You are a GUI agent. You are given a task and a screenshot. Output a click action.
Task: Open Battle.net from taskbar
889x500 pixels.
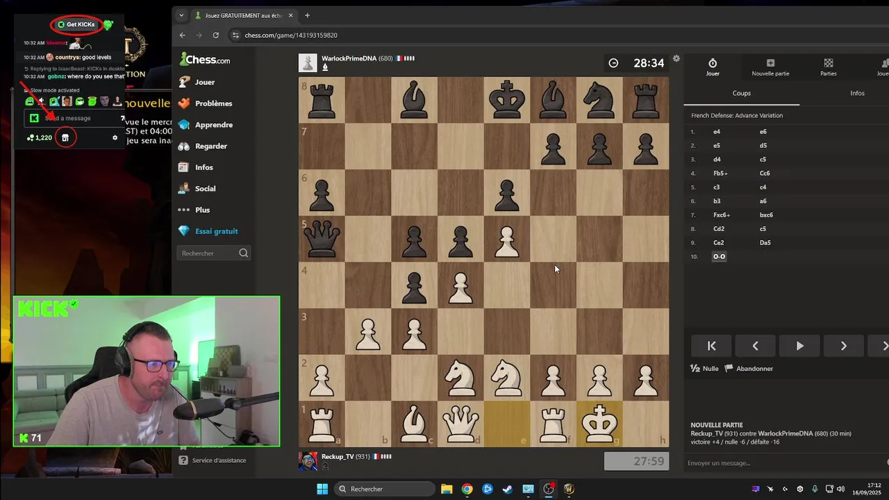[488, 489]
